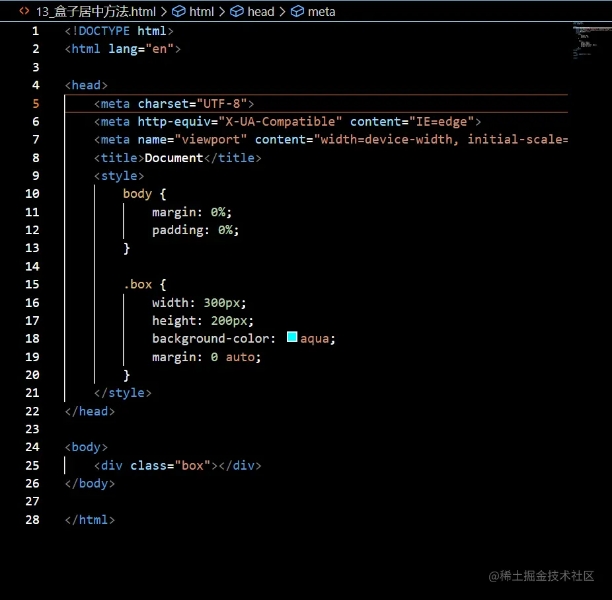Click the background-color property name
The height and width of the screenshot is (600, 612).
click(x=210, y=338)
